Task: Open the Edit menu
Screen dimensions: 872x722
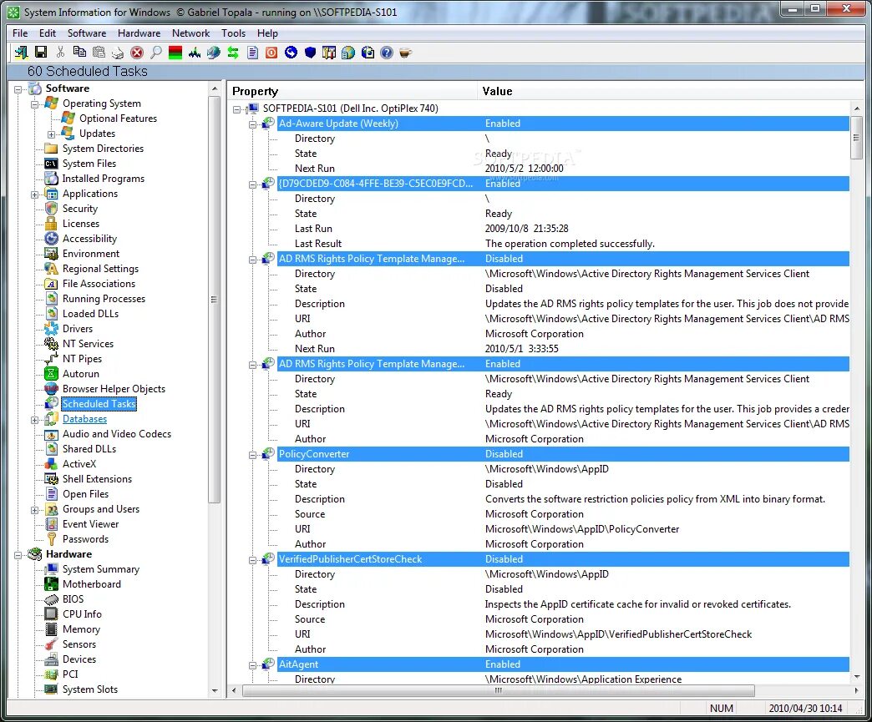Action: [48, 33]
